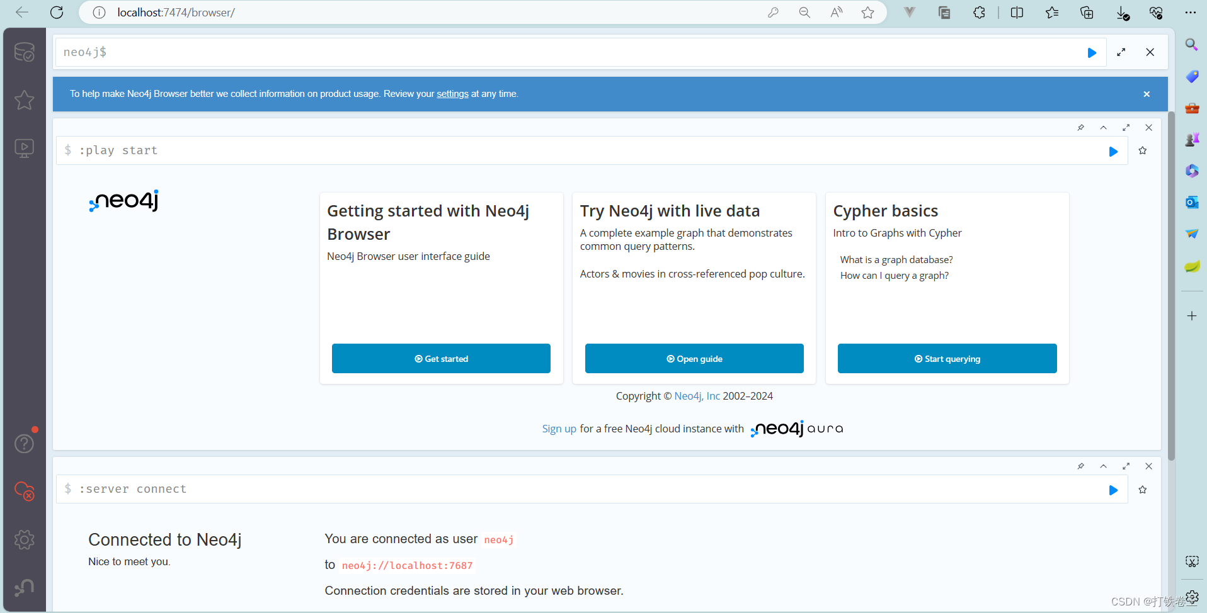Add this page to favorites star

pyautogui.click(x=868, y=13)
